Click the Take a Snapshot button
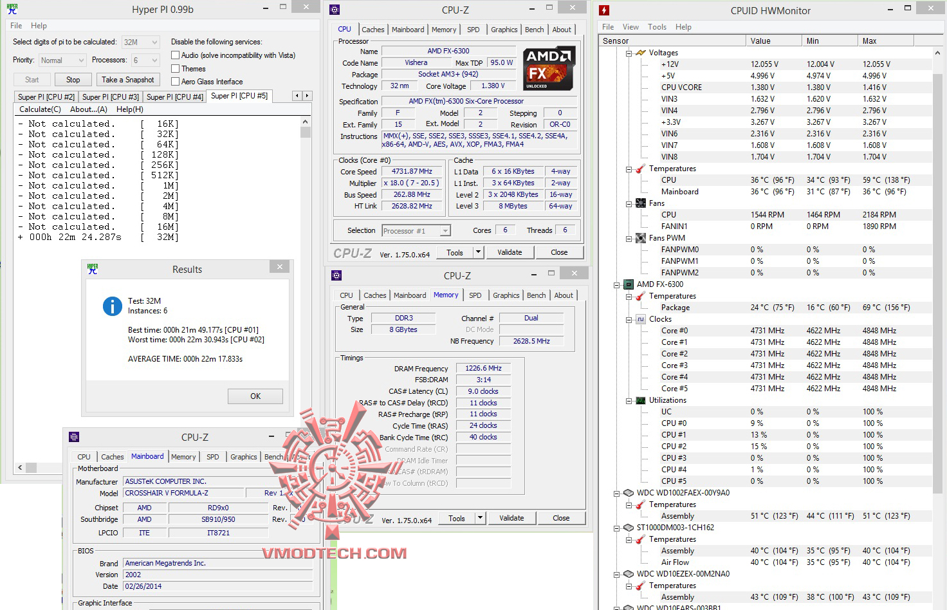This screenshot has width=947, height=610. point(128,80)
